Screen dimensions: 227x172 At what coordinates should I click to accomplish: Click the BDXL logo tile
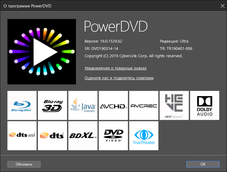coord(83,135)
